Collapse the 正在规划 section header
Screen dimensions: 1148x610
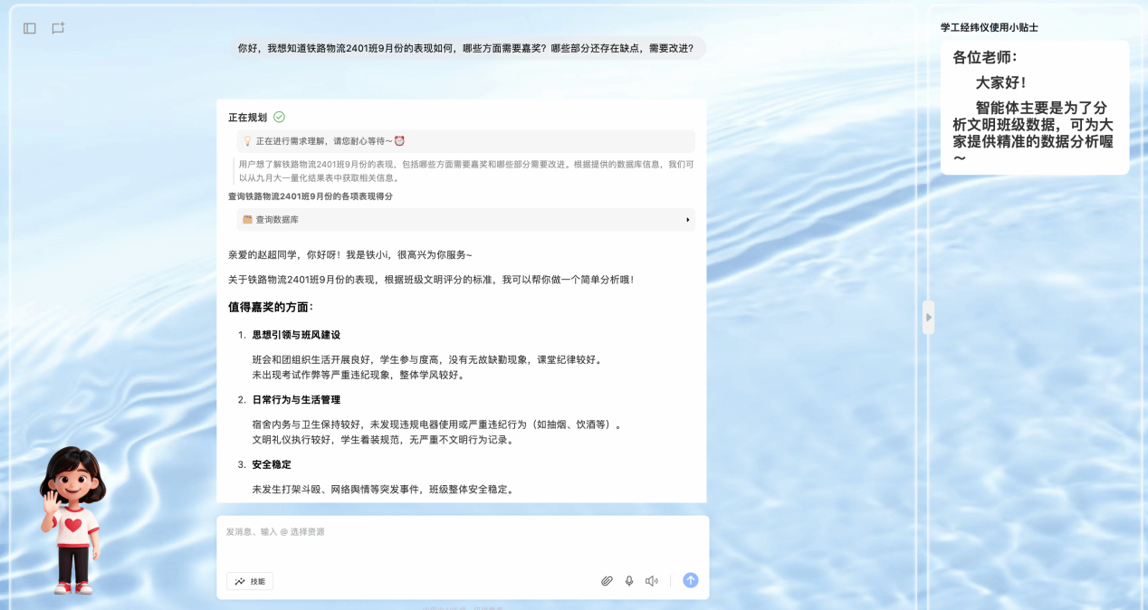247,118
